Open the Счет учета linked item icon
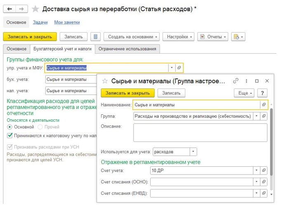The height and width of the screenshot is (208, 281). 264,170
